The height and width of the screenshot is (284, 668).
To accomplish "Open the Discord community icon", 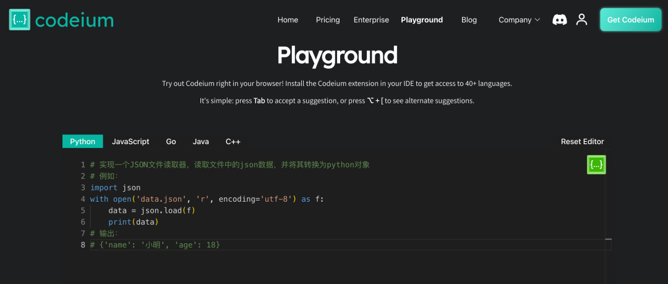I will pos(559,20).
